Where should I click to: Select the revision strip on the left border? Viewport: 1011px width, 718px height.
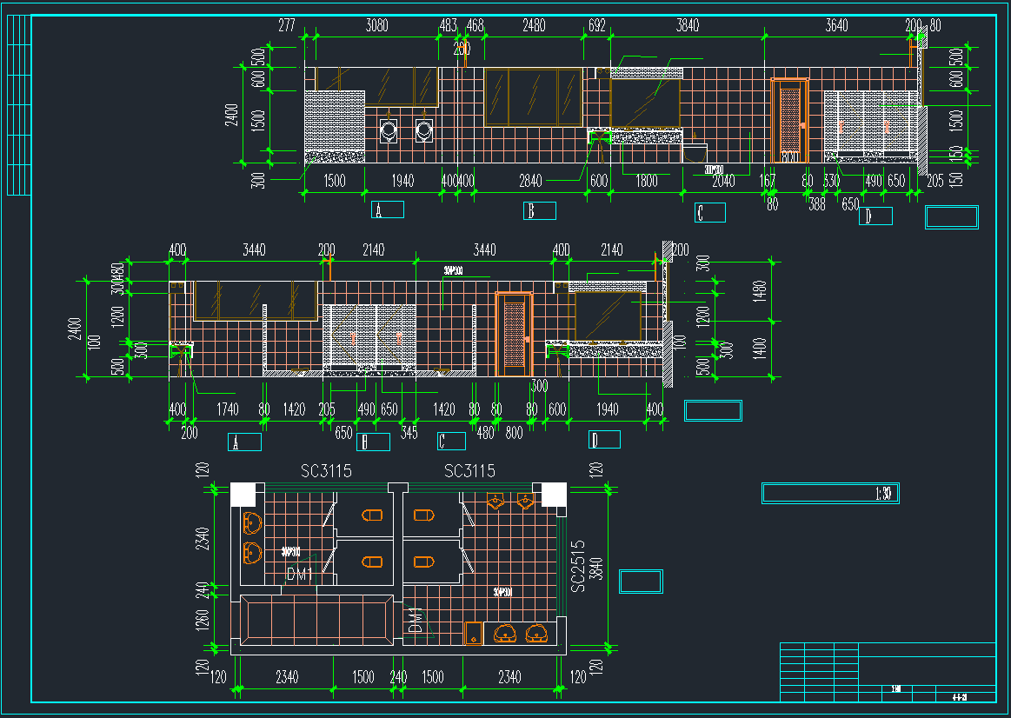click(18, 104)
